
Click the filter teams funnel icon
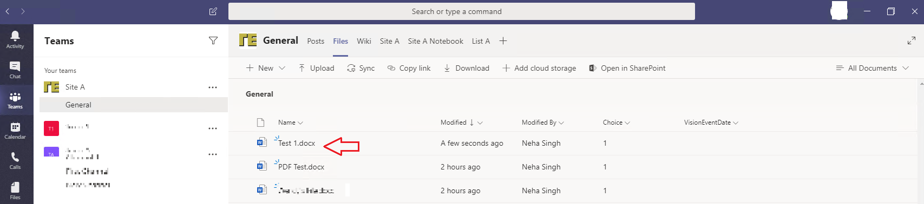(213, 40)
